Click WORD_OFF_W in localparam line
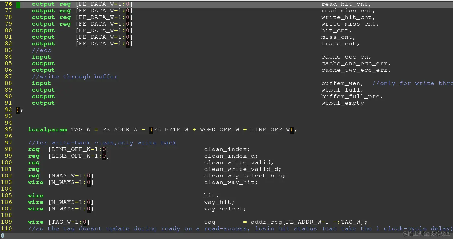The width and height of the screenshot is (453, 239). 220,130
